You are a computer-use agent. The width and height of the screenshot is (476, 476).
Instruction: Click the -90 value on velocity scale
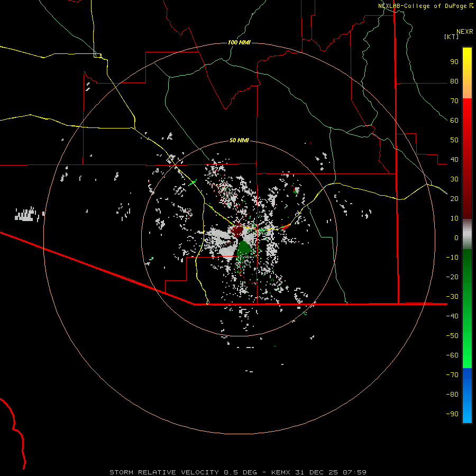pyautogui.click(x=452, y=414)
